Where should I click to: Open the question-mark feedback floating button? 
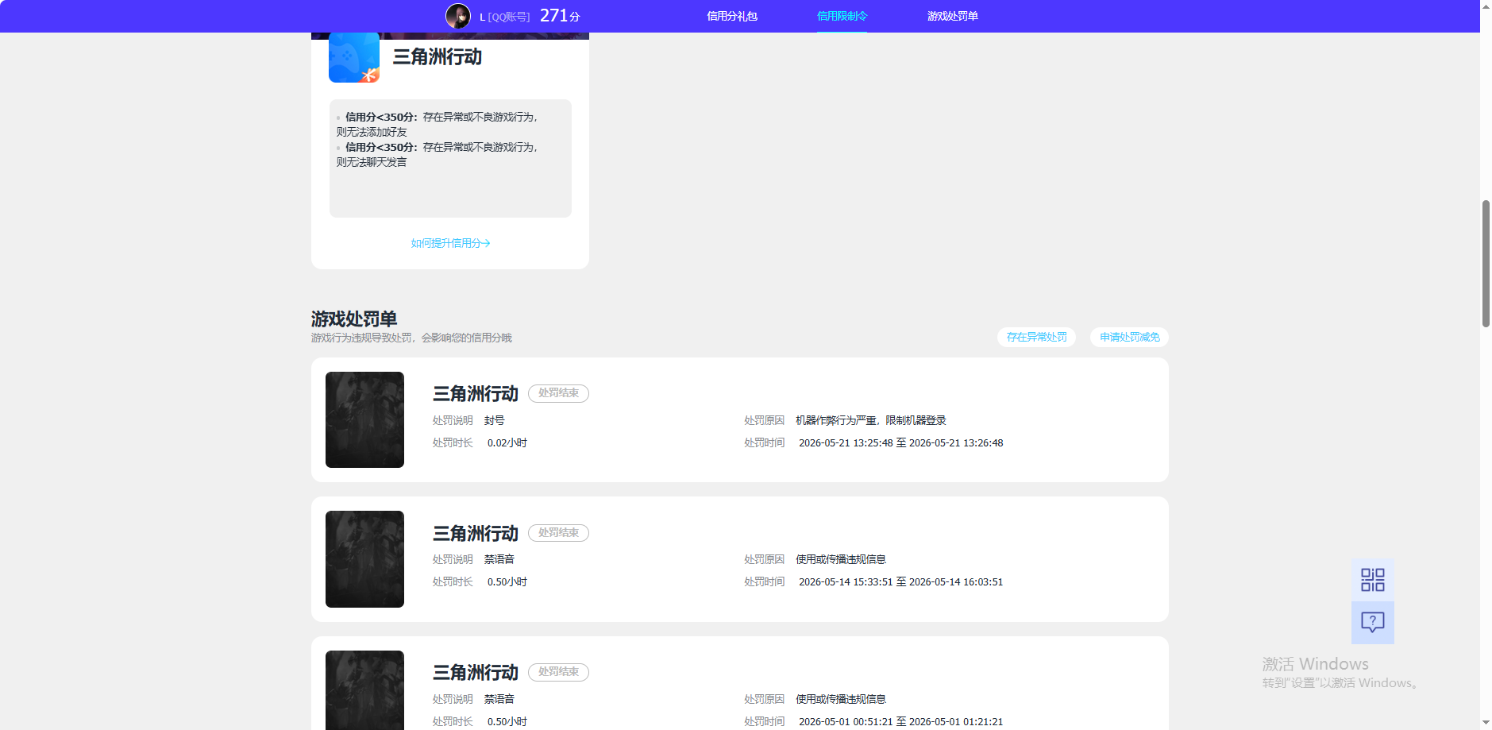click(1372, 622)
